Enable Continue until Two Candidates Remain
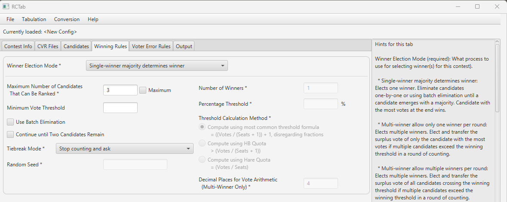The image size is (507, 202). 10,135
